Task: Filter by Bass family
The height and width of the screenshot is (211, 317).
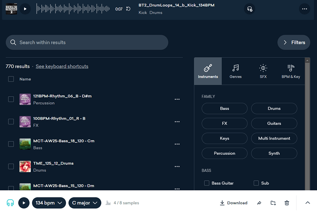Action: pos(225,108)
